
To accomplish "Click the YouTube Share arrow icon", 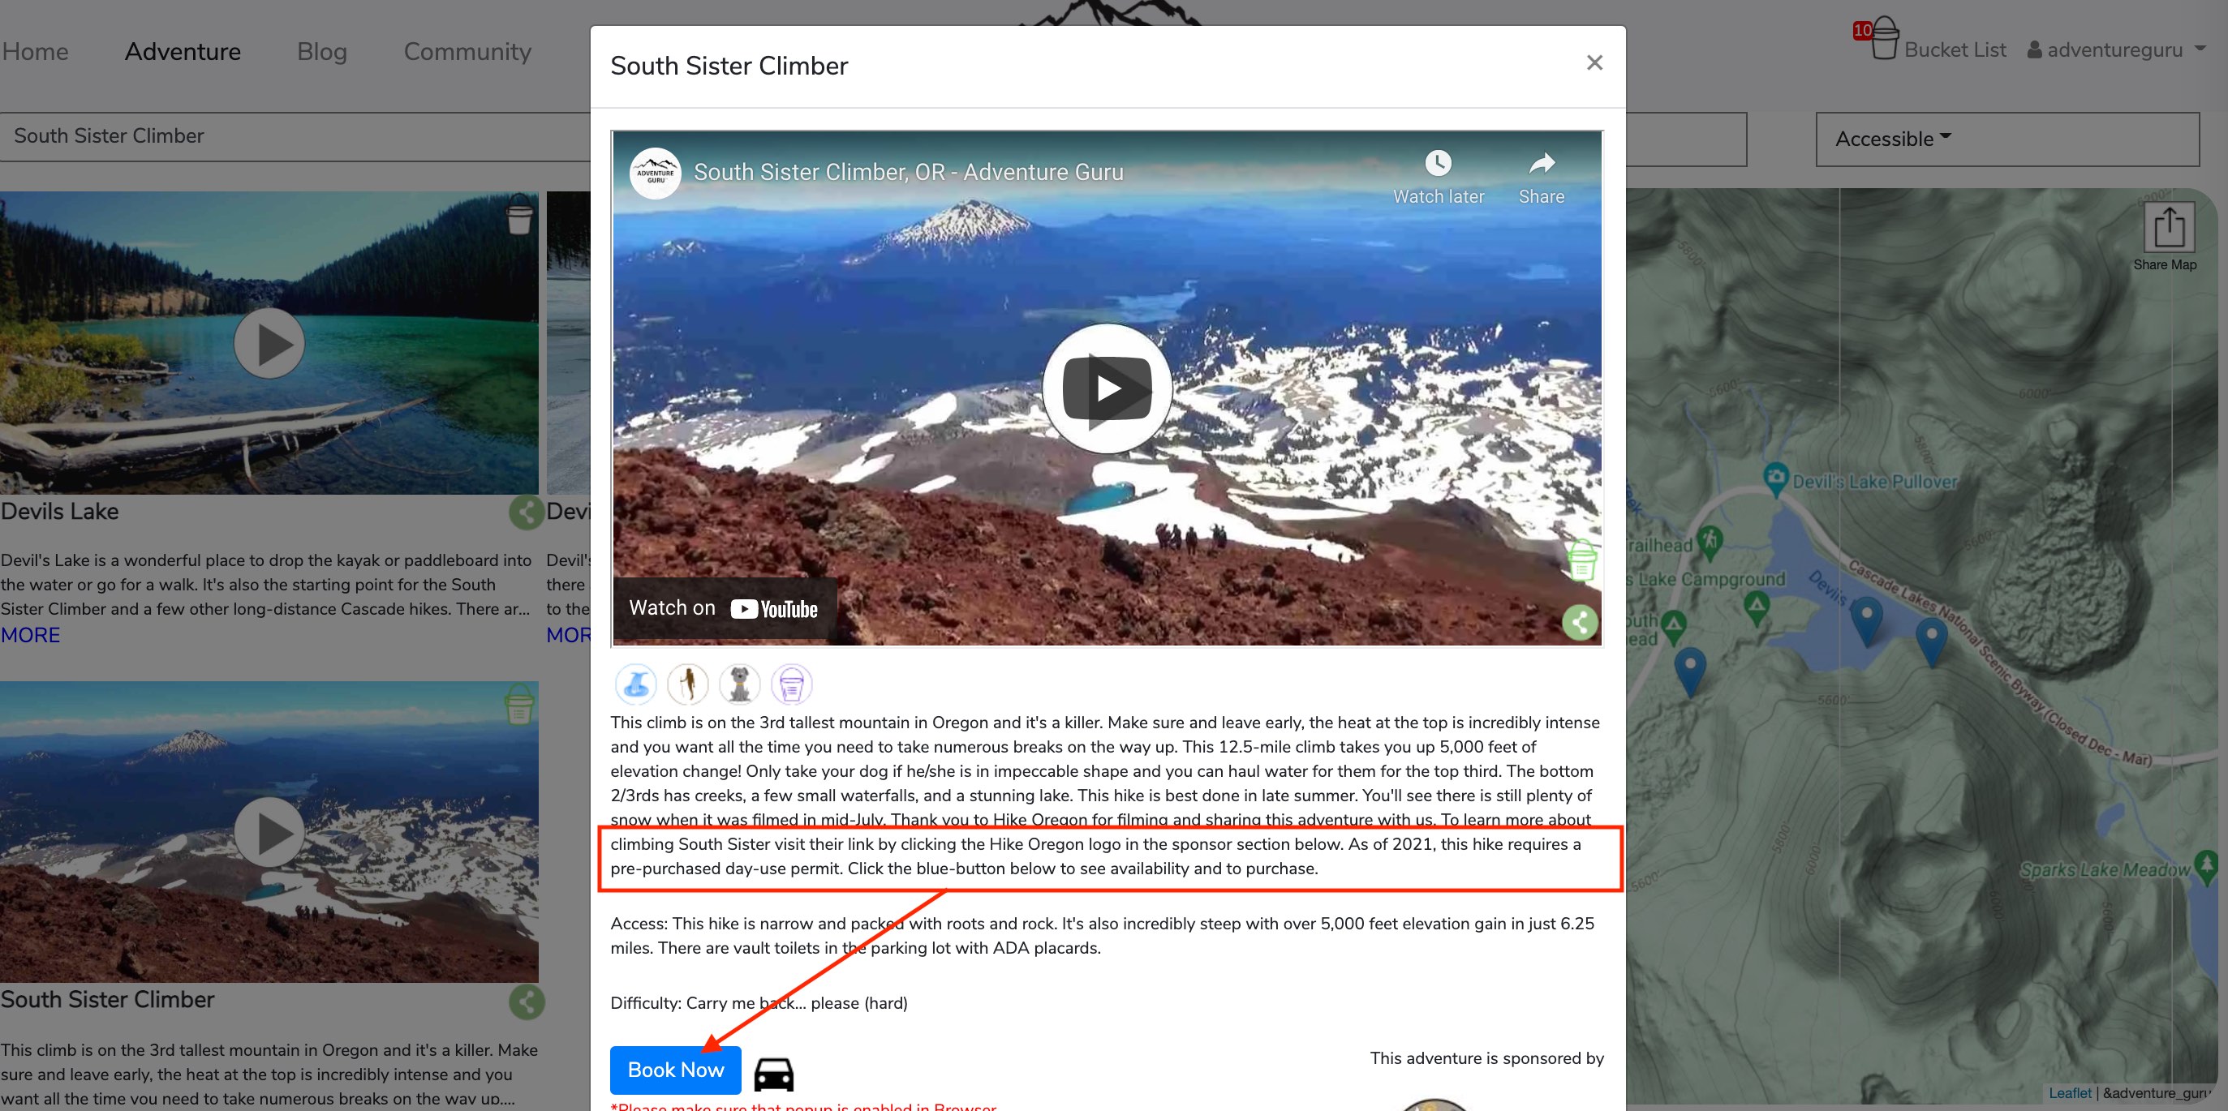I will (1542, 162).
